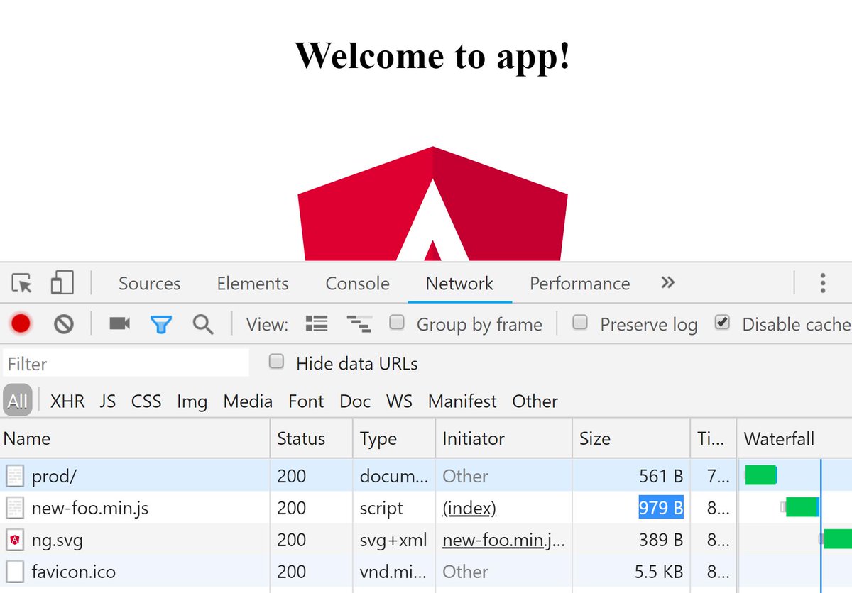The height and width of the screenshot is (593, 852).
Task: Switch to the Elements tab
Action: click(253, 284)
